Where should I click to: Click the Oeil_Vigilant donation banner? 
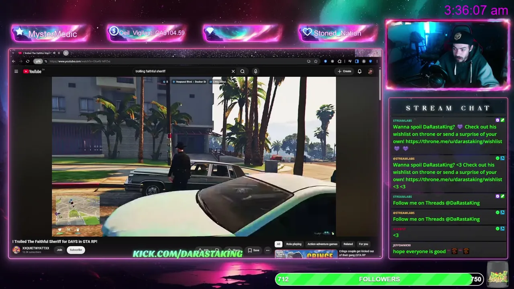[147, 33]
